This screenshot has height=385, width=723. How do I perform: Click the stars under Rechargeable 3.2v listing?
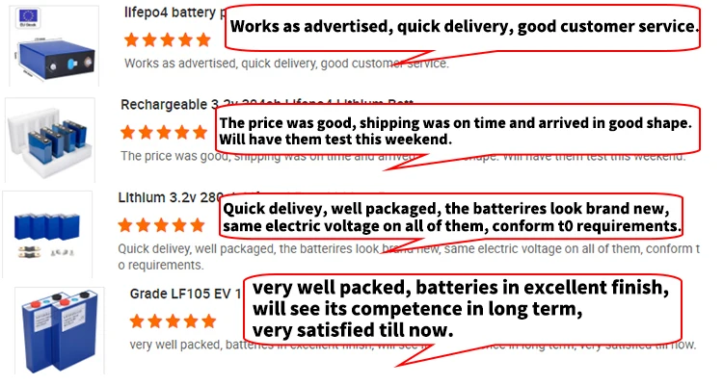click(x=164, y=132)
